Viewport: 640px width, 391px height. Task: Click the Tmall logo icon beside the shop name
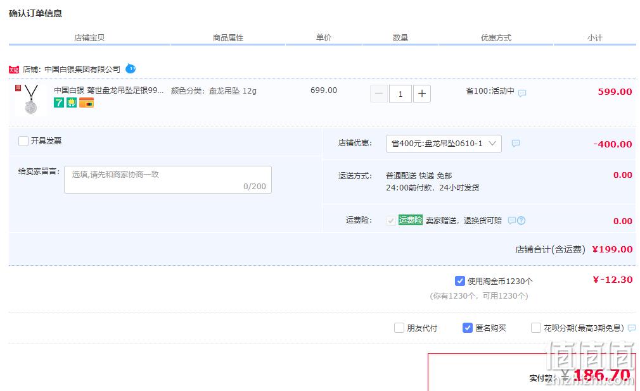coord(14,70)
